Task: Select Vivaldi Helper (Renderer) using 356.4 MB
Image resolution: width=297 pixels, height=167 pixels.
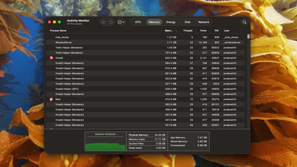Action: [x=145, y=109]
